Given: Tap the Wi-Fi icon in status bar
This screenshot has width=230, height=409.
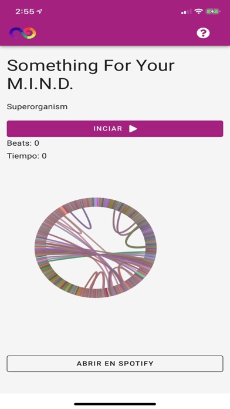Looking at the screenshot, I should 199,12.
